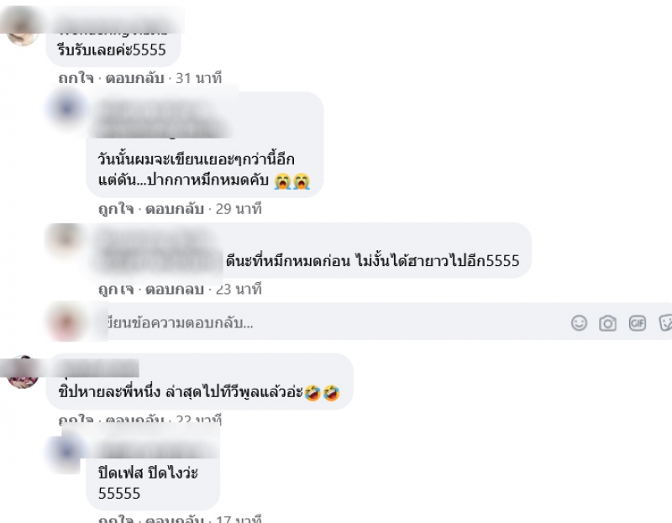Insert a GIF into the reply
672x523 pixels.
tap(638, 323)
